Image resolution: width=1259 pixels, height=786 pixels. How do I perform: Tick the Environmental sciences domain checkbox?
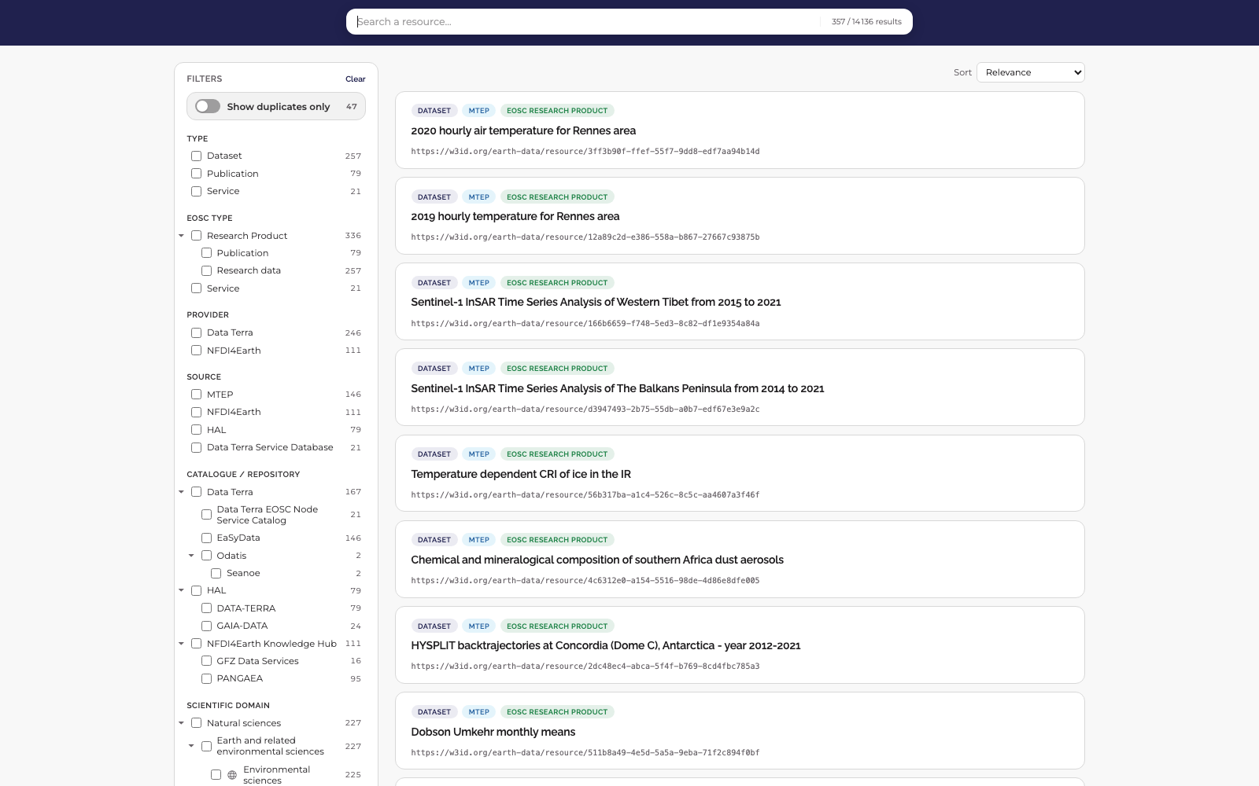216,775
